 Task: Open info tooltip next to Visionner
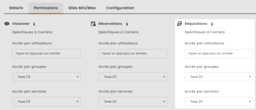pyautogui.click(x=34, y=24)
